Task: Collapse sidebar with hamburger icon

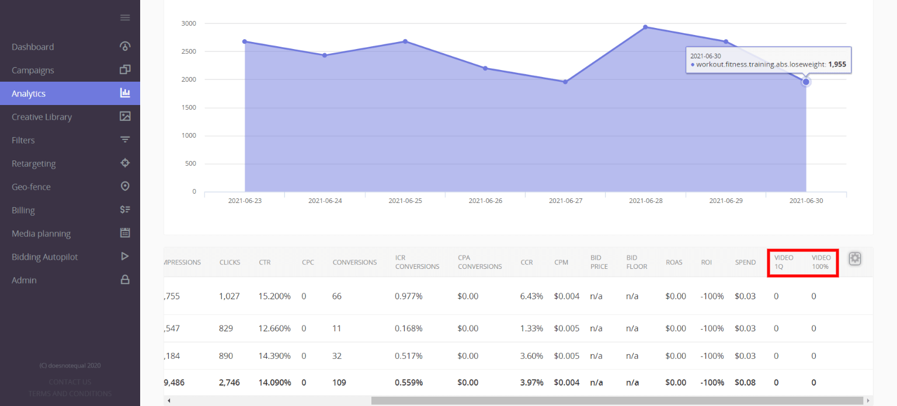Action: [x=125, y=17]
